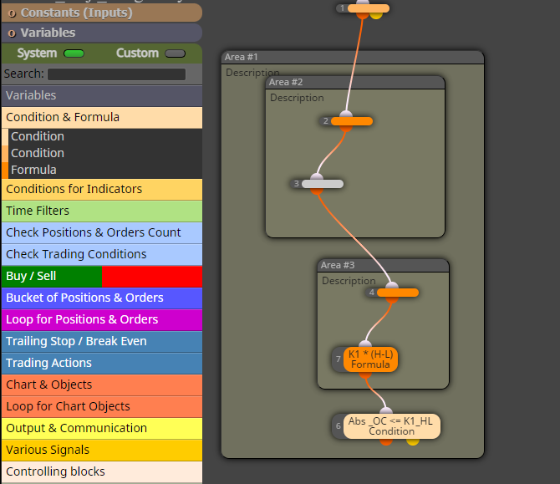This screenshot has width=560, height=484.
Task: Click the Area #1 title bar
Action: [x=353, y=57]
